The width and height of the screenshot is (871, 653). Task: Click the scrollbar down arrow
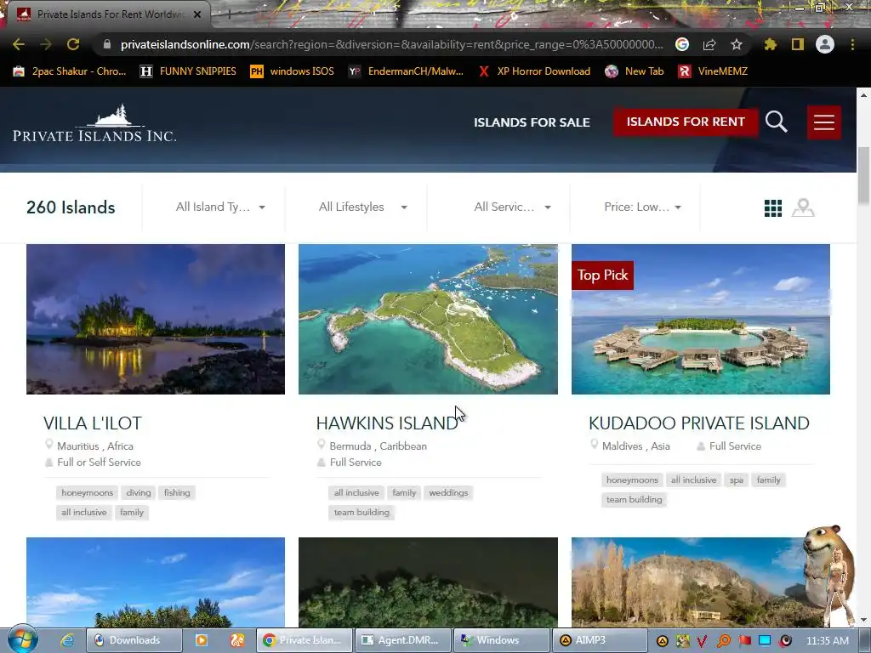864,619
